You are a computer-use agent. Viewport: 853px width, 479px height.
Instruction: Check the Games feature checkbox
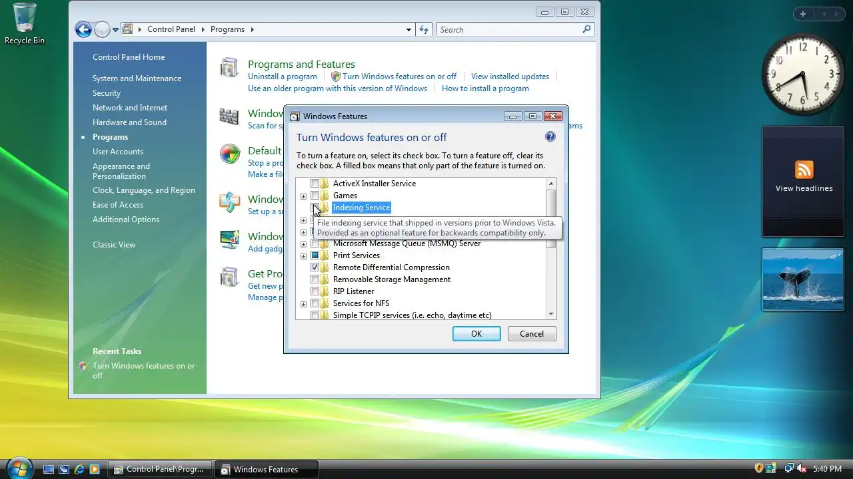tap(315, 196)
